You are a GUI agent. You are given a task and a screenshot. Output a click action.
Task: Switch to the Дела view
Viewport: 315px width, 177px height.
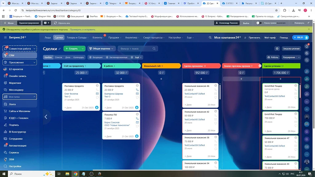(x=68, y=57)
